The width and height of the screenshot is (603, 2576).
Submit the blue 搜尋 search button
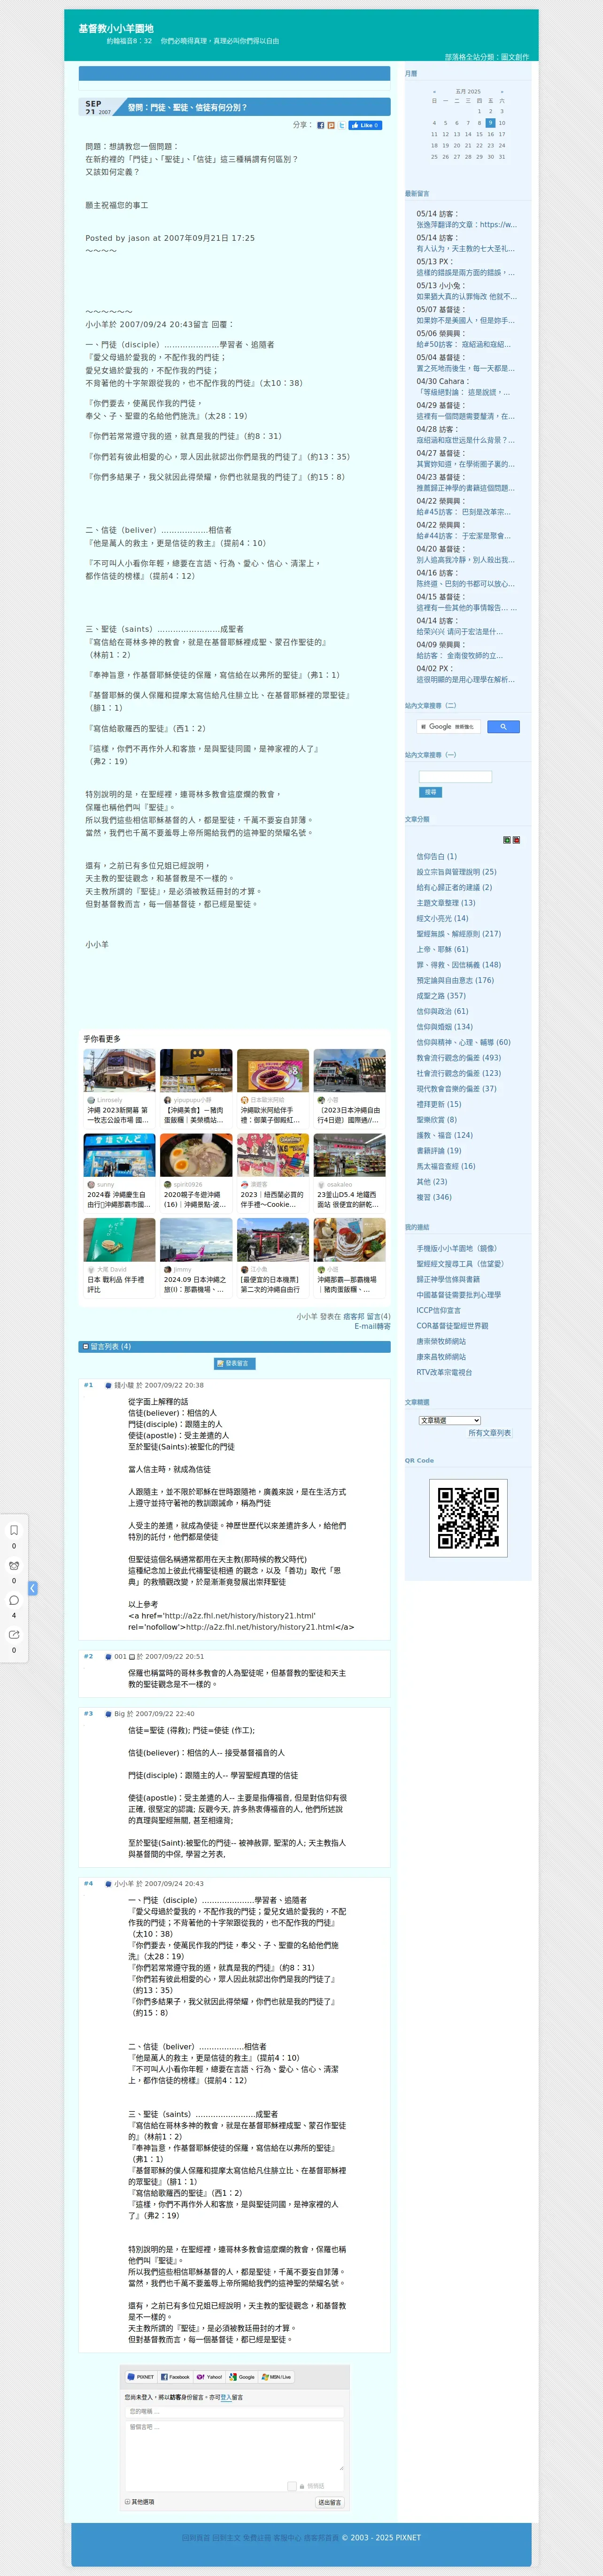tap(430, 793)
